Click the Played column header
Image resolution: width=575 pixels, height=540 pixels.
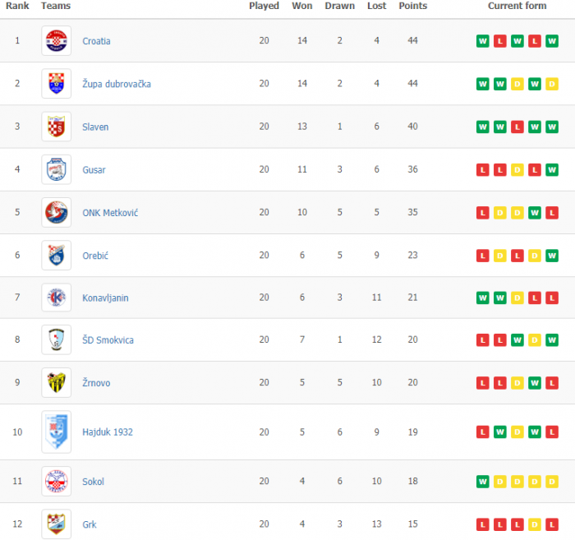[264, 6]
